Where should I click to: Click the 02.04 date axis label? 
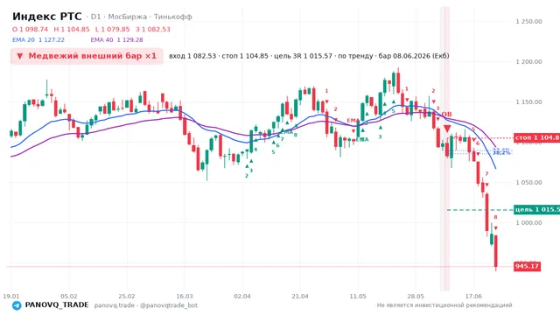[242, 297]
